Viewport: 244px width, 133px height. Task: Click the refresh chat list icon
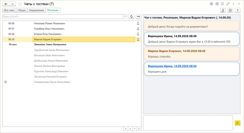click(131, 17)
